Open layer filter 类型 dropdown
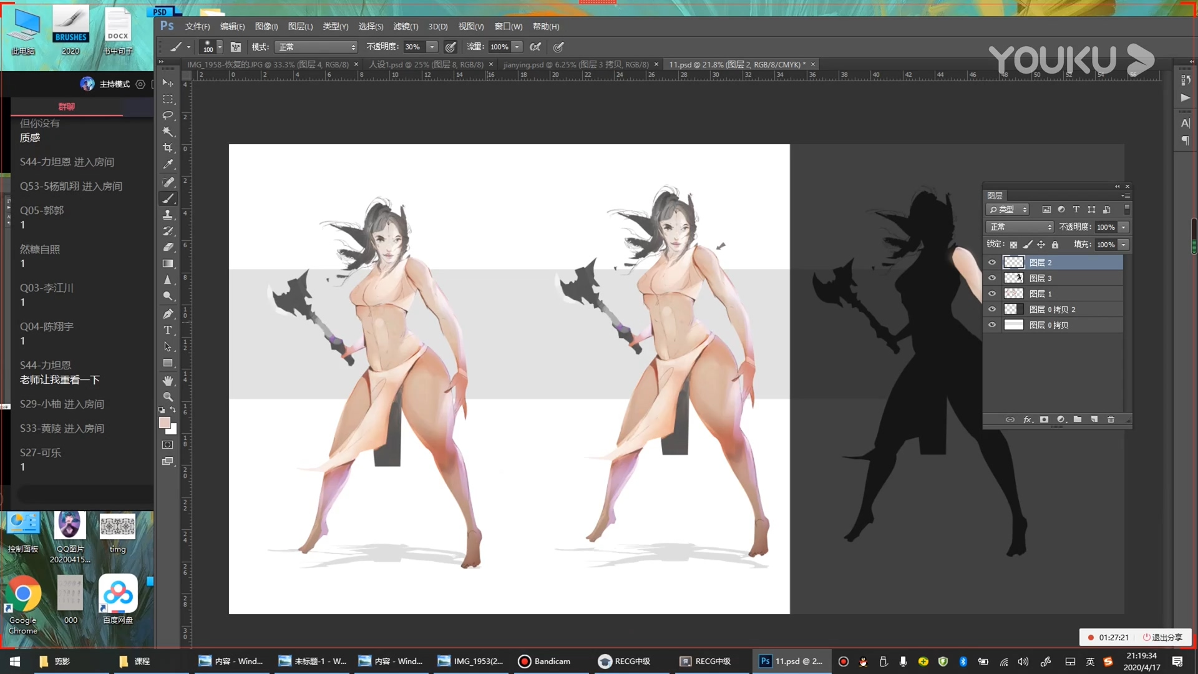Image resolution: width=1198 pixels, height=674 pixels. click(1008, 210)
